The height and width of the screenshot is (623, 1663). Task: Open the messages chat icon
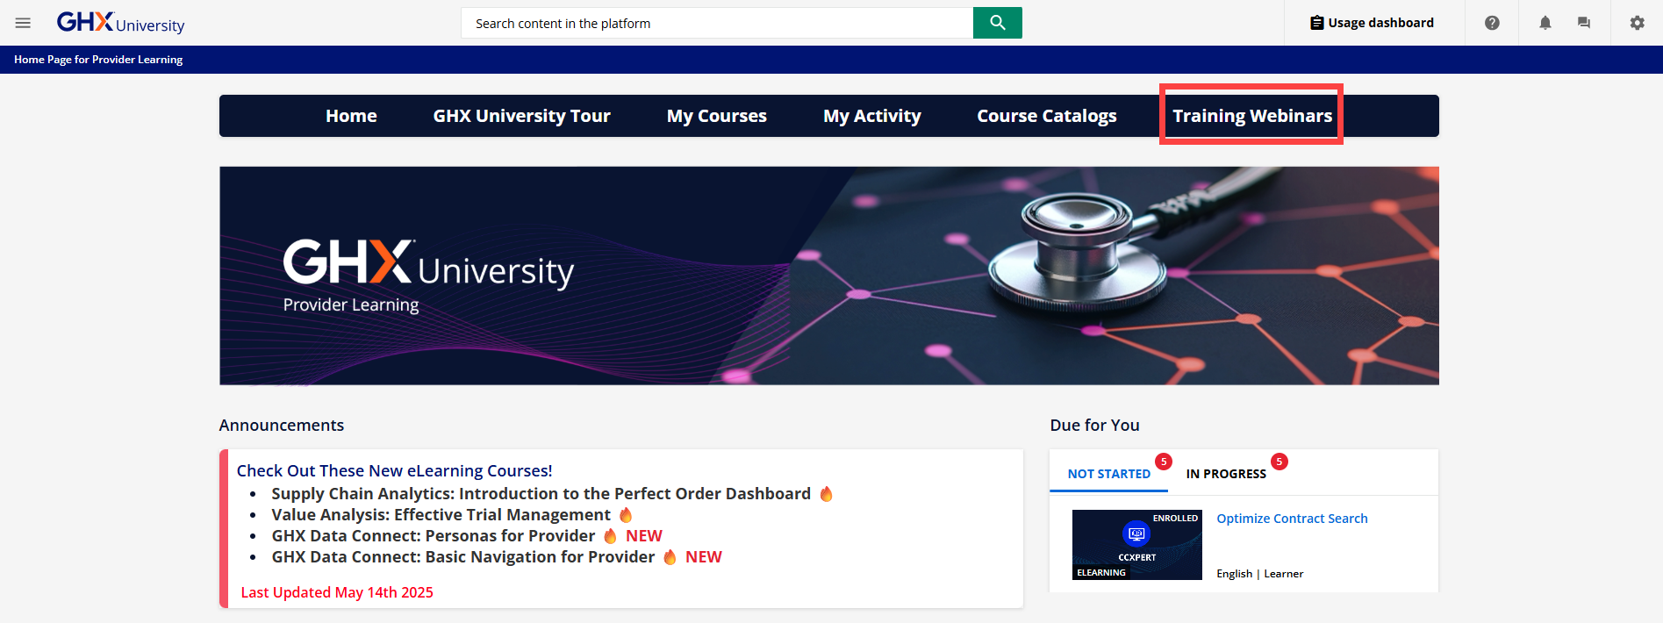(1583, 23)
